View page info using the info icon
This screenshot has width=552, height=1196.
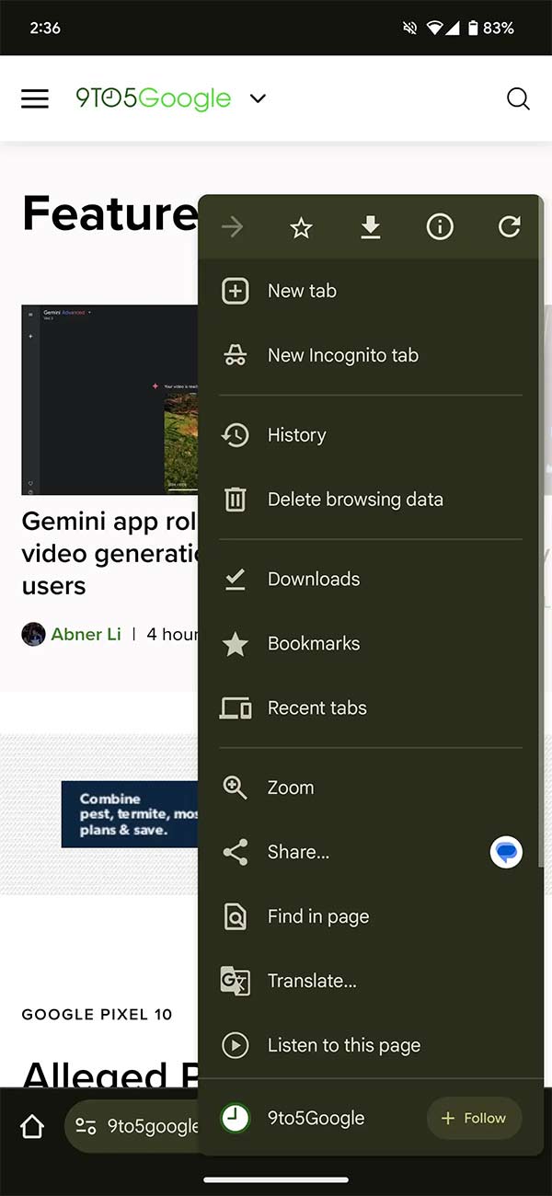[440, 227]
